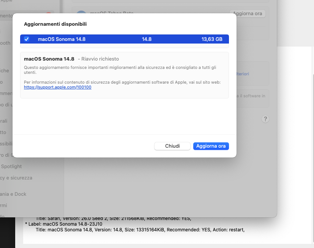Image resolution: width=314 pixels, height=248 pixels.
Task: Click the Riavvio richiesto label
Action: (x=100, y=59)
